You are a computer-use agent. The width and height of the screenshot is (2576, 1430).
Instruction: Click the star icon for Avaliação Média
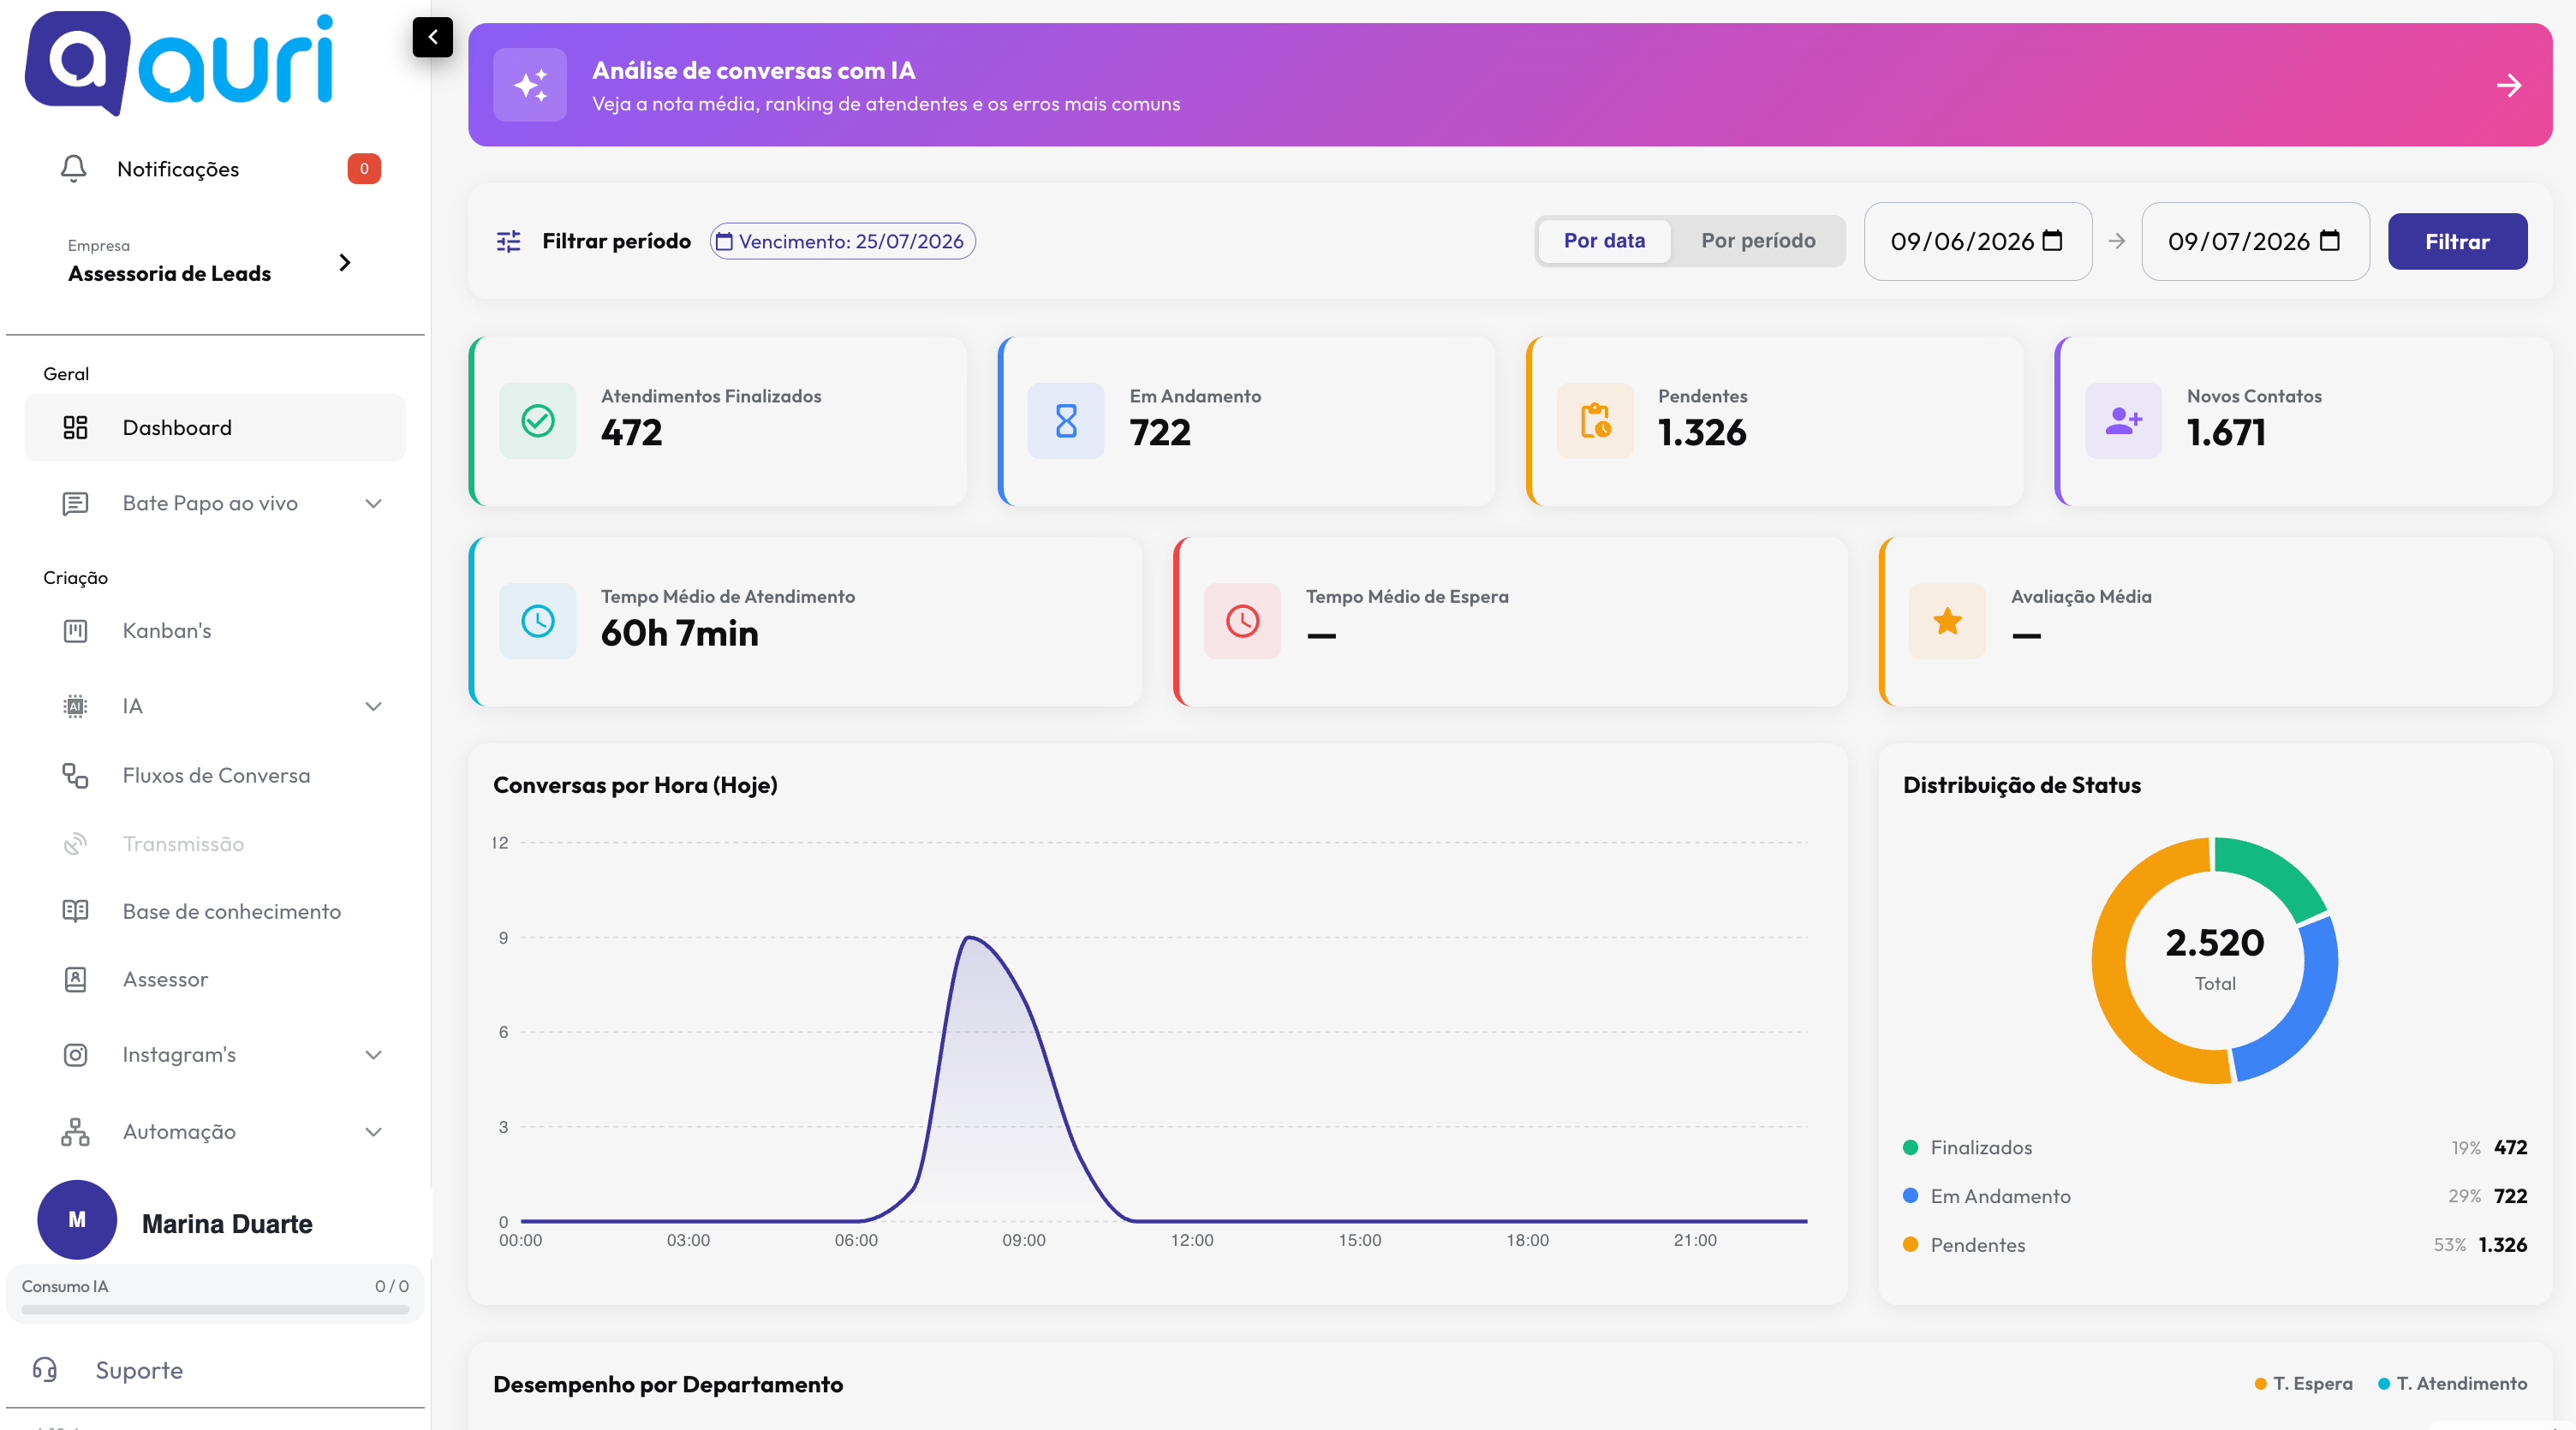tap(1947, 621)
